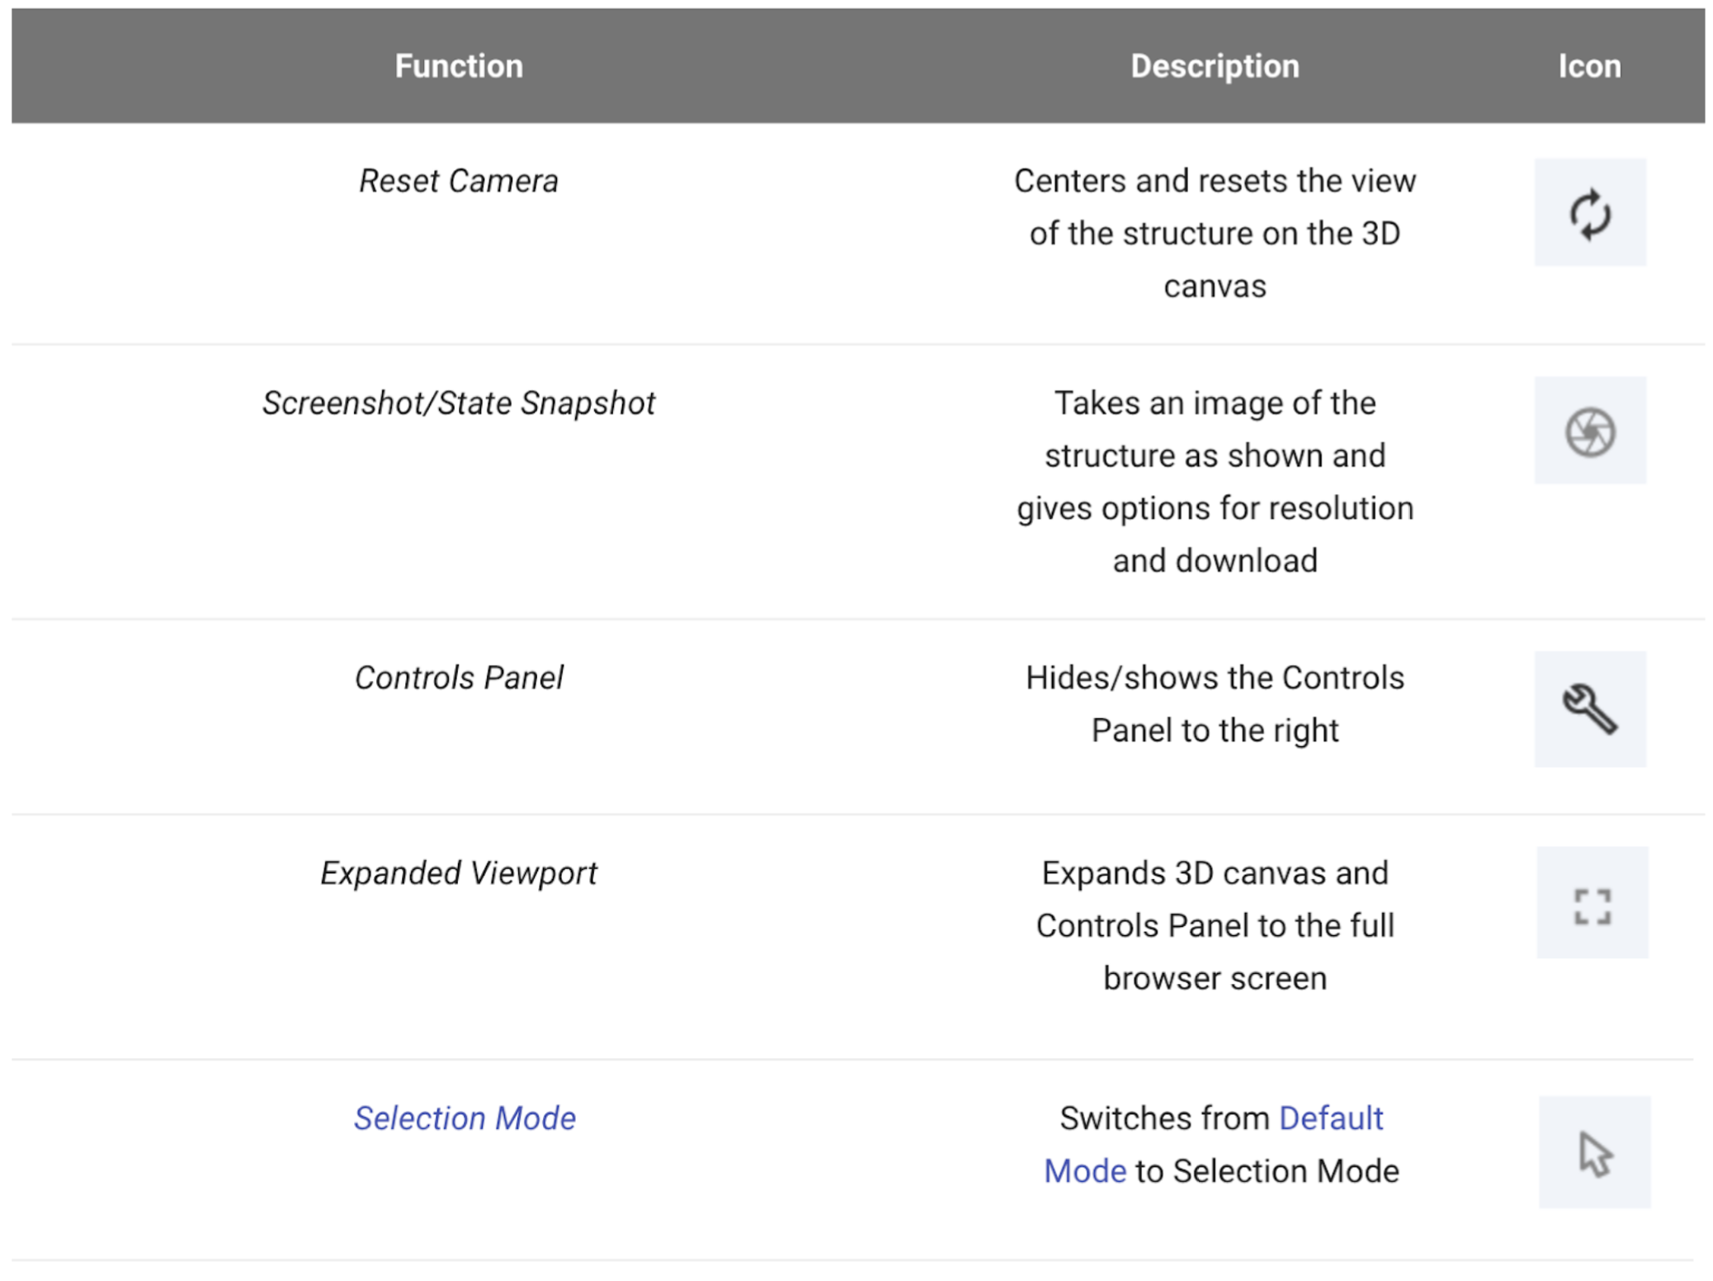Select the Expanded Viewport function name
This screenshot has width=1713, height=1281.
pyautogui.click(x=459, y=873)
